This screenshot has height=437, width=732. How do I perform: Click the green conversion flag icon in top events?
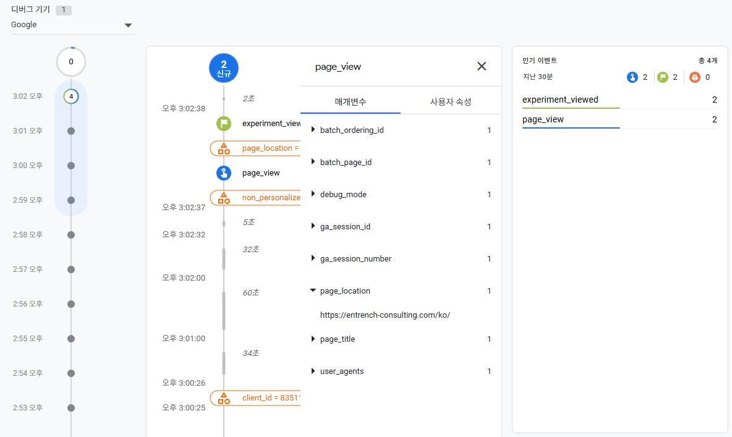pos(663,77)
